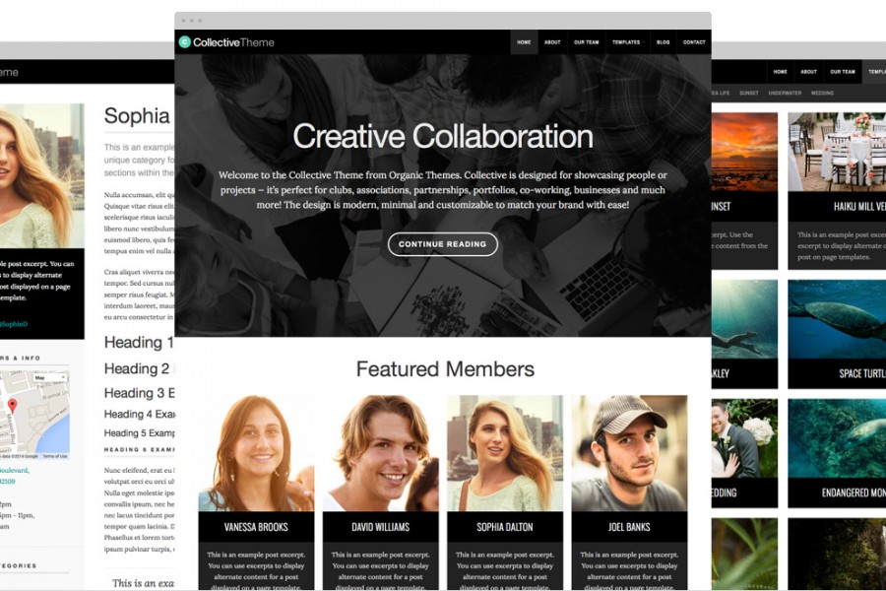Image resolution: width=886 pixels, height=591 pixels.
Task: Open the Haiku Mill wedding venue thumbnail
Action: point(837,152)
